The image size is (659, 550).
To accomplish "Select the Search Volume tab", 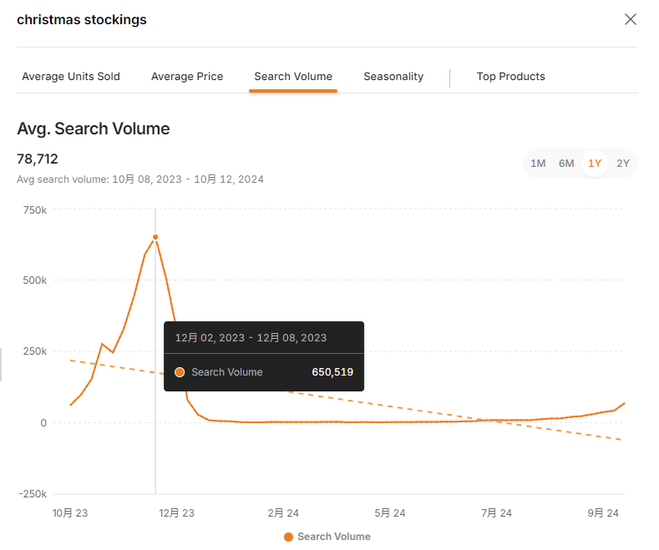I will click(x=293, y=77).
